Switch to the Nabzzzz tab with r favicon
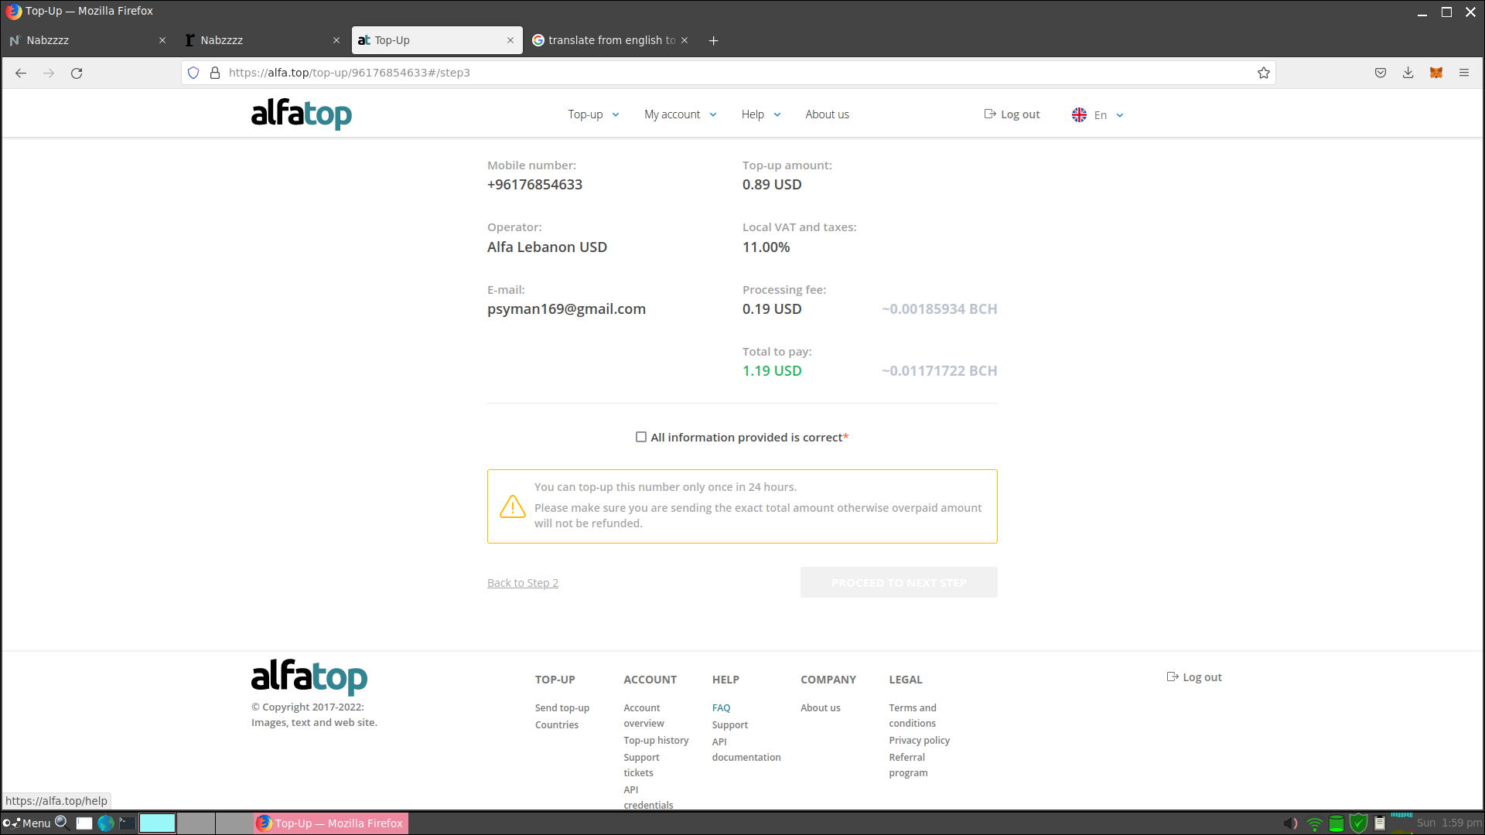The image size is (1485, 835). pyautogui.click(x=261, y=40)
